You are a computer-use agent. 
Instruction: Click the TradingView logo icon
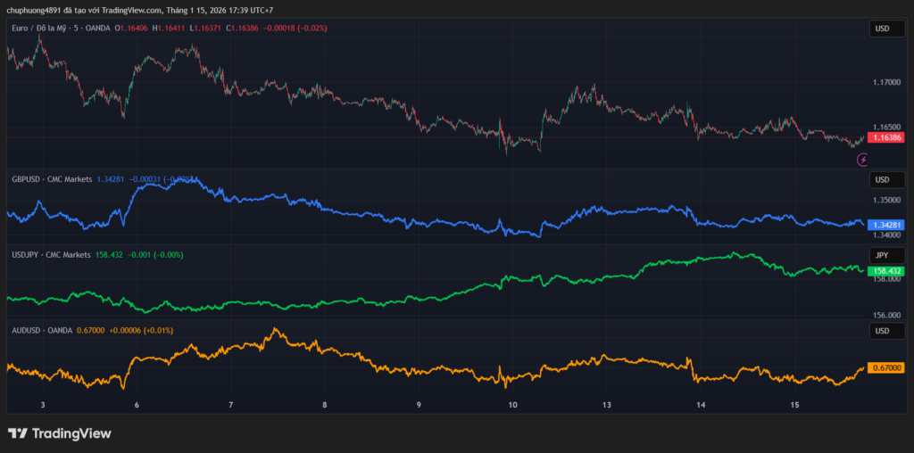[18, 433]
